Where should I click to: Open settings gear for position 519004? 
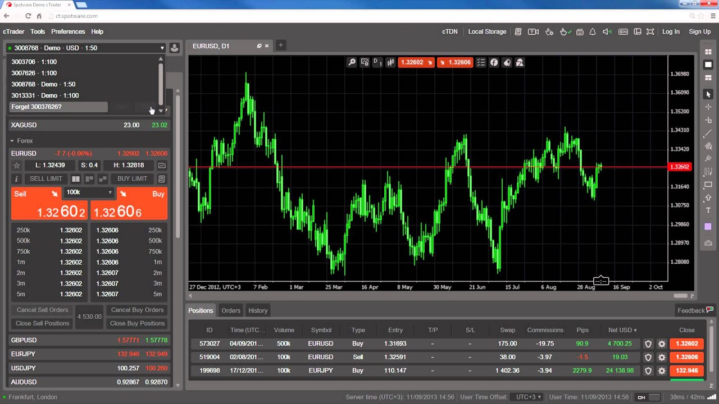pos(662,357)
